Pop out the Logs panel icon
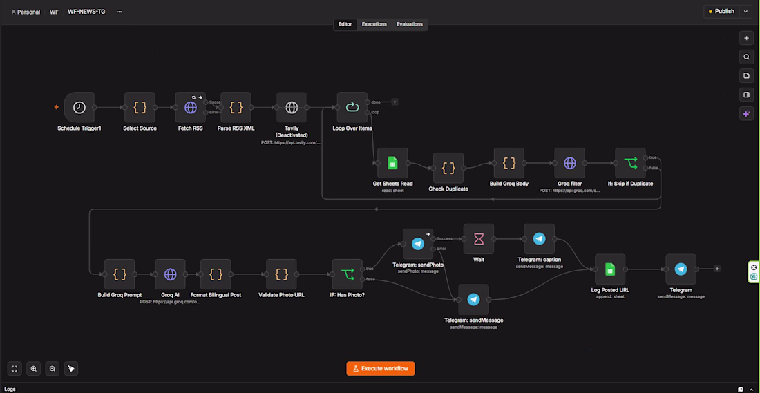Image resolution: width=760 pixels, height=393 pixels. pyautogui.click(x=740, y=389)
